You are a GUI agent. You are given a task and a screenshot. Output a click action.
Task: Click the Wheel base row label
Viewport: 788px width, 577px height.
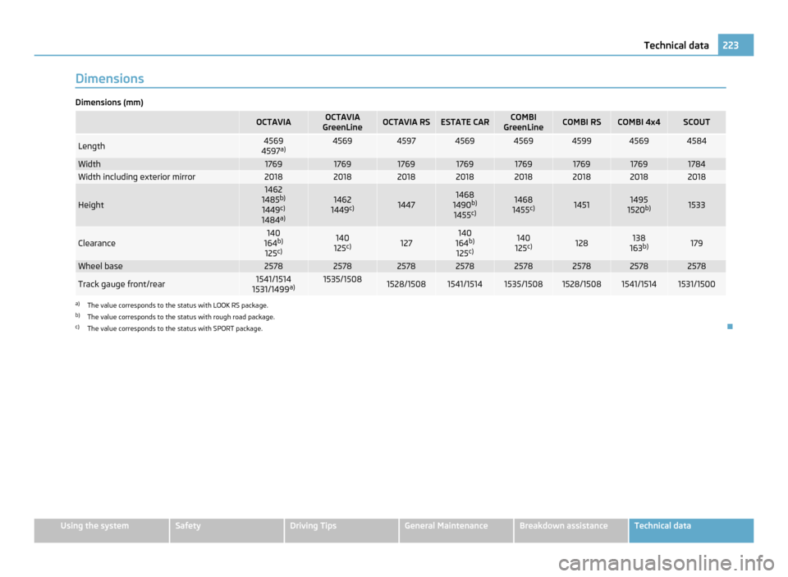[x=100, y=267]
